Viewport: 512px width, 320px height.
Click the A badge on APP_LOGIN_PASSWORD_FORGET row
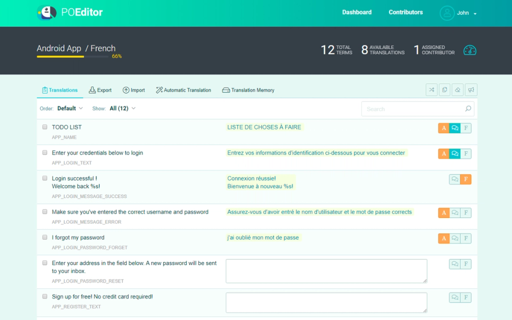(x=443, y=238)
